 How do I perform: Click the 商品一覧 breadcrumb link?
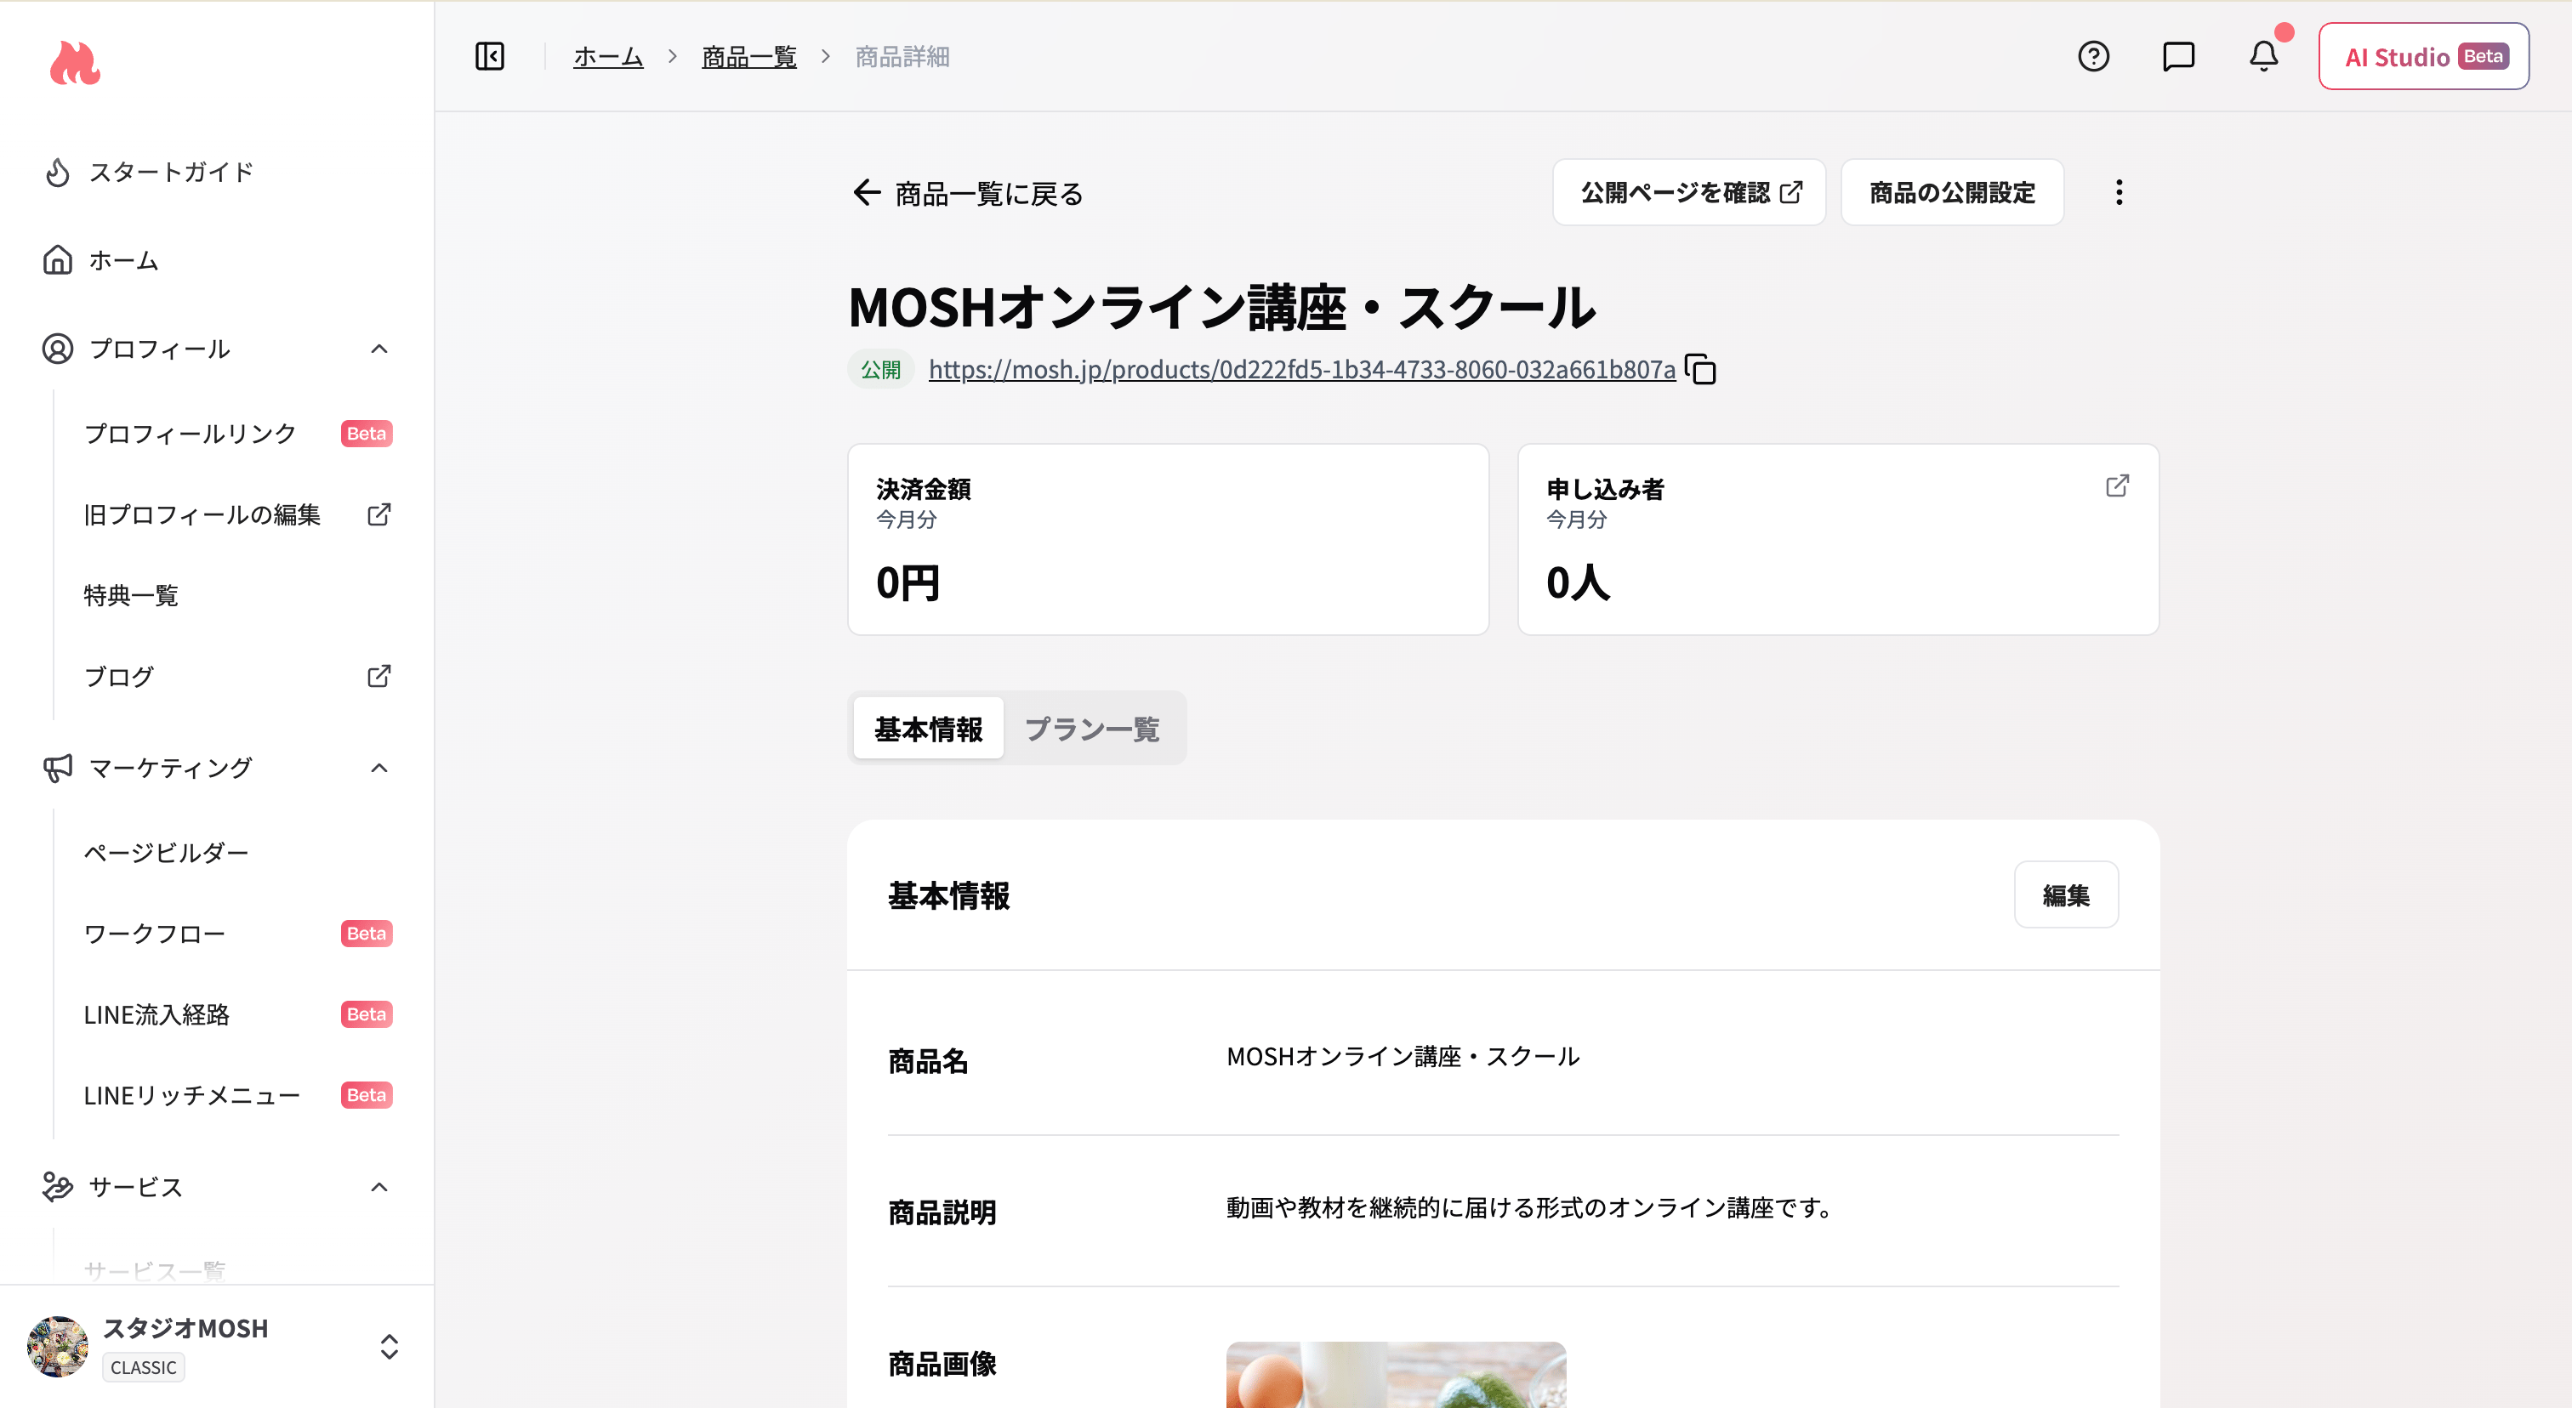coord(748,57)
